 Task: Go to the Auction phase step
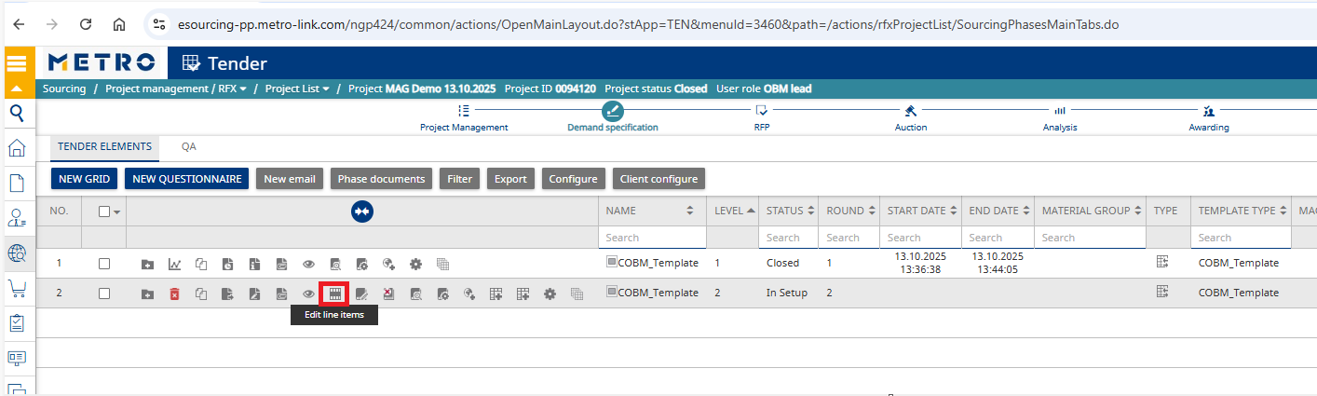click(910, 117)
